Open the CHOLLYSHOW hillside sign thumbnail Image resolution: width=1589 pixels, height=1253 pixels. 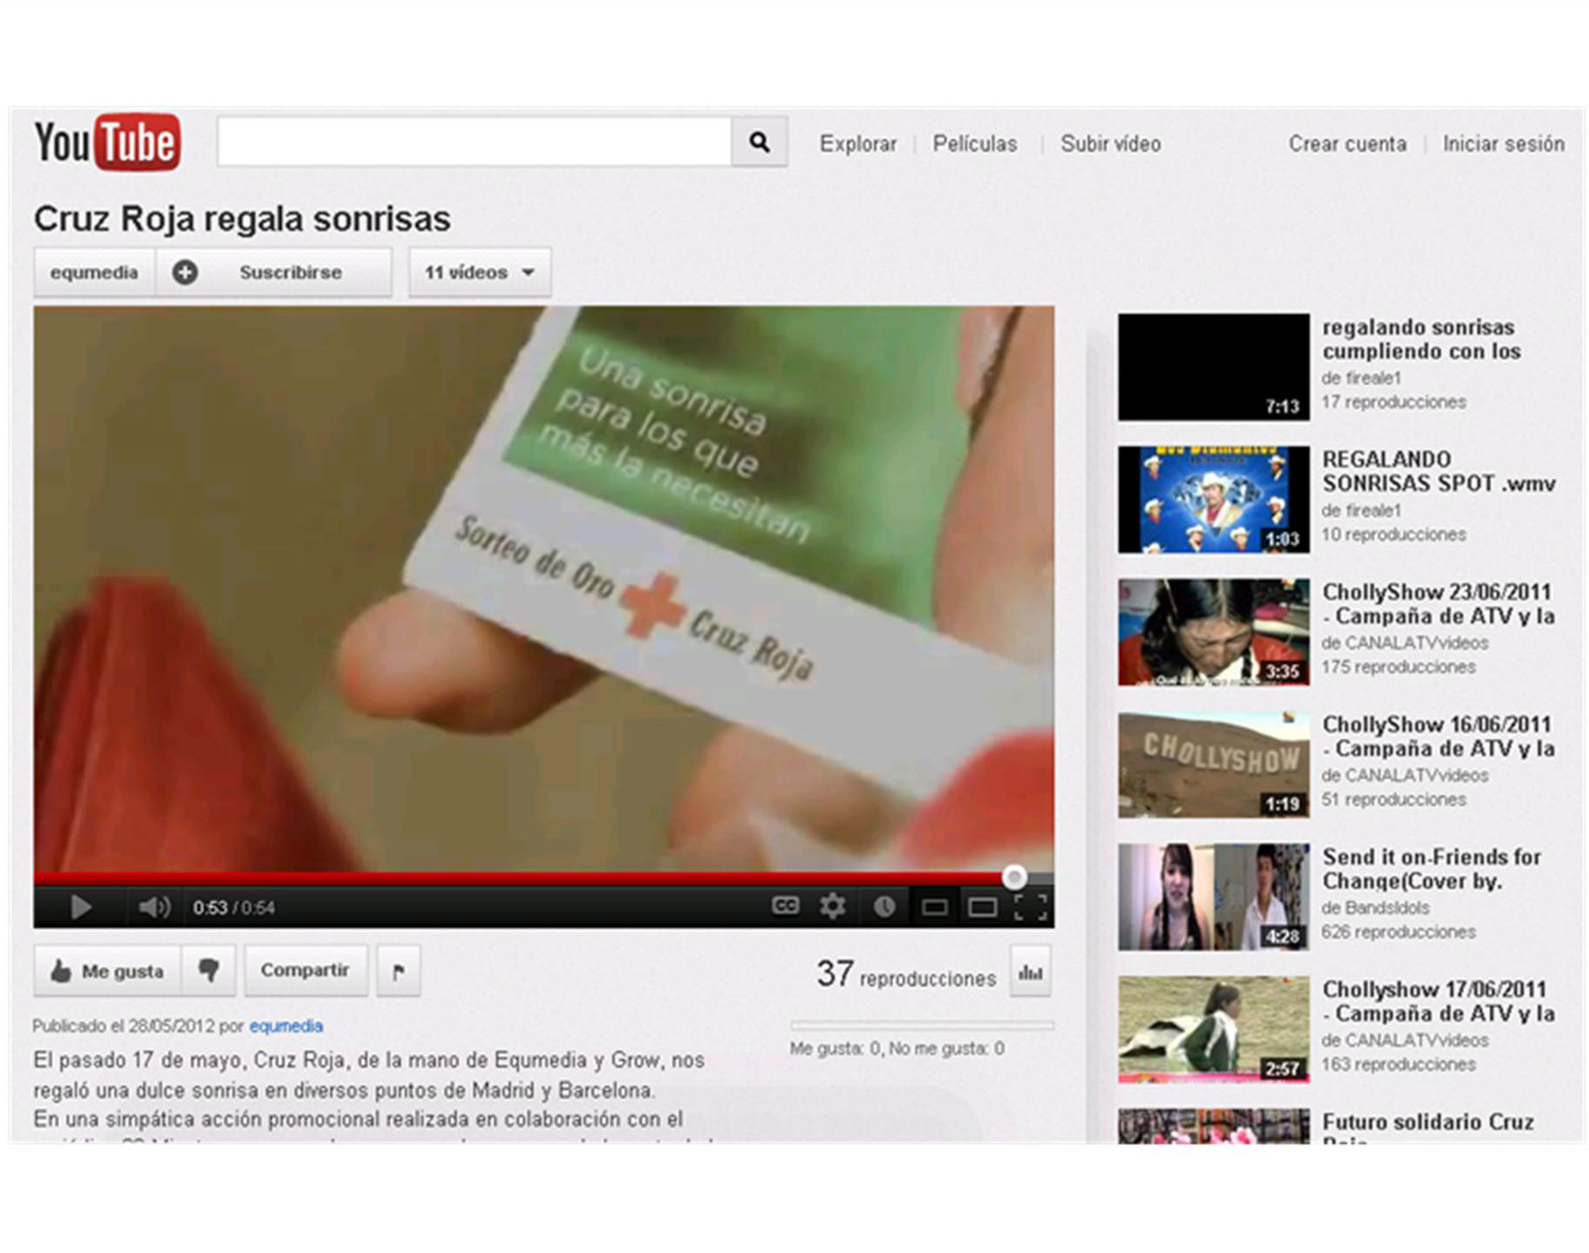[x=1213, y=765]
